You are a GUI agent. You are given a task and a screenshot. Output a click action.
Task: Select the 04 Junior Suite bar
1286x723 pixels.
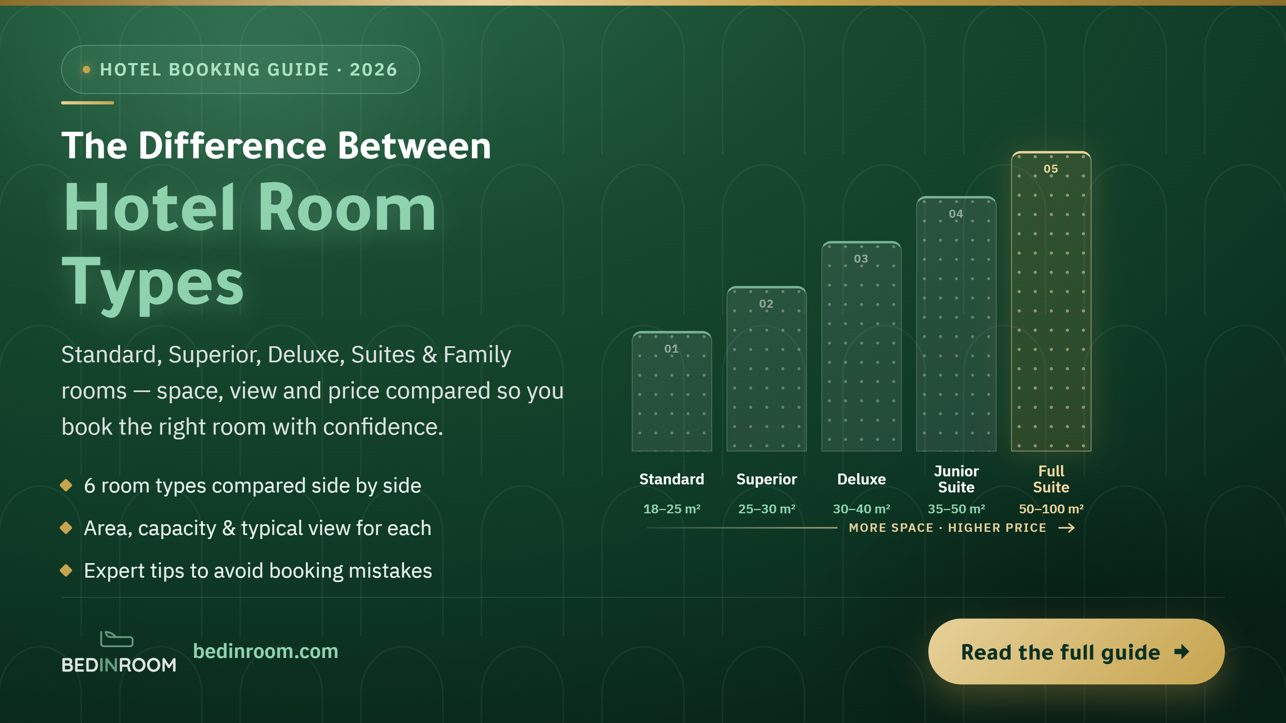(x=956, y=324)
